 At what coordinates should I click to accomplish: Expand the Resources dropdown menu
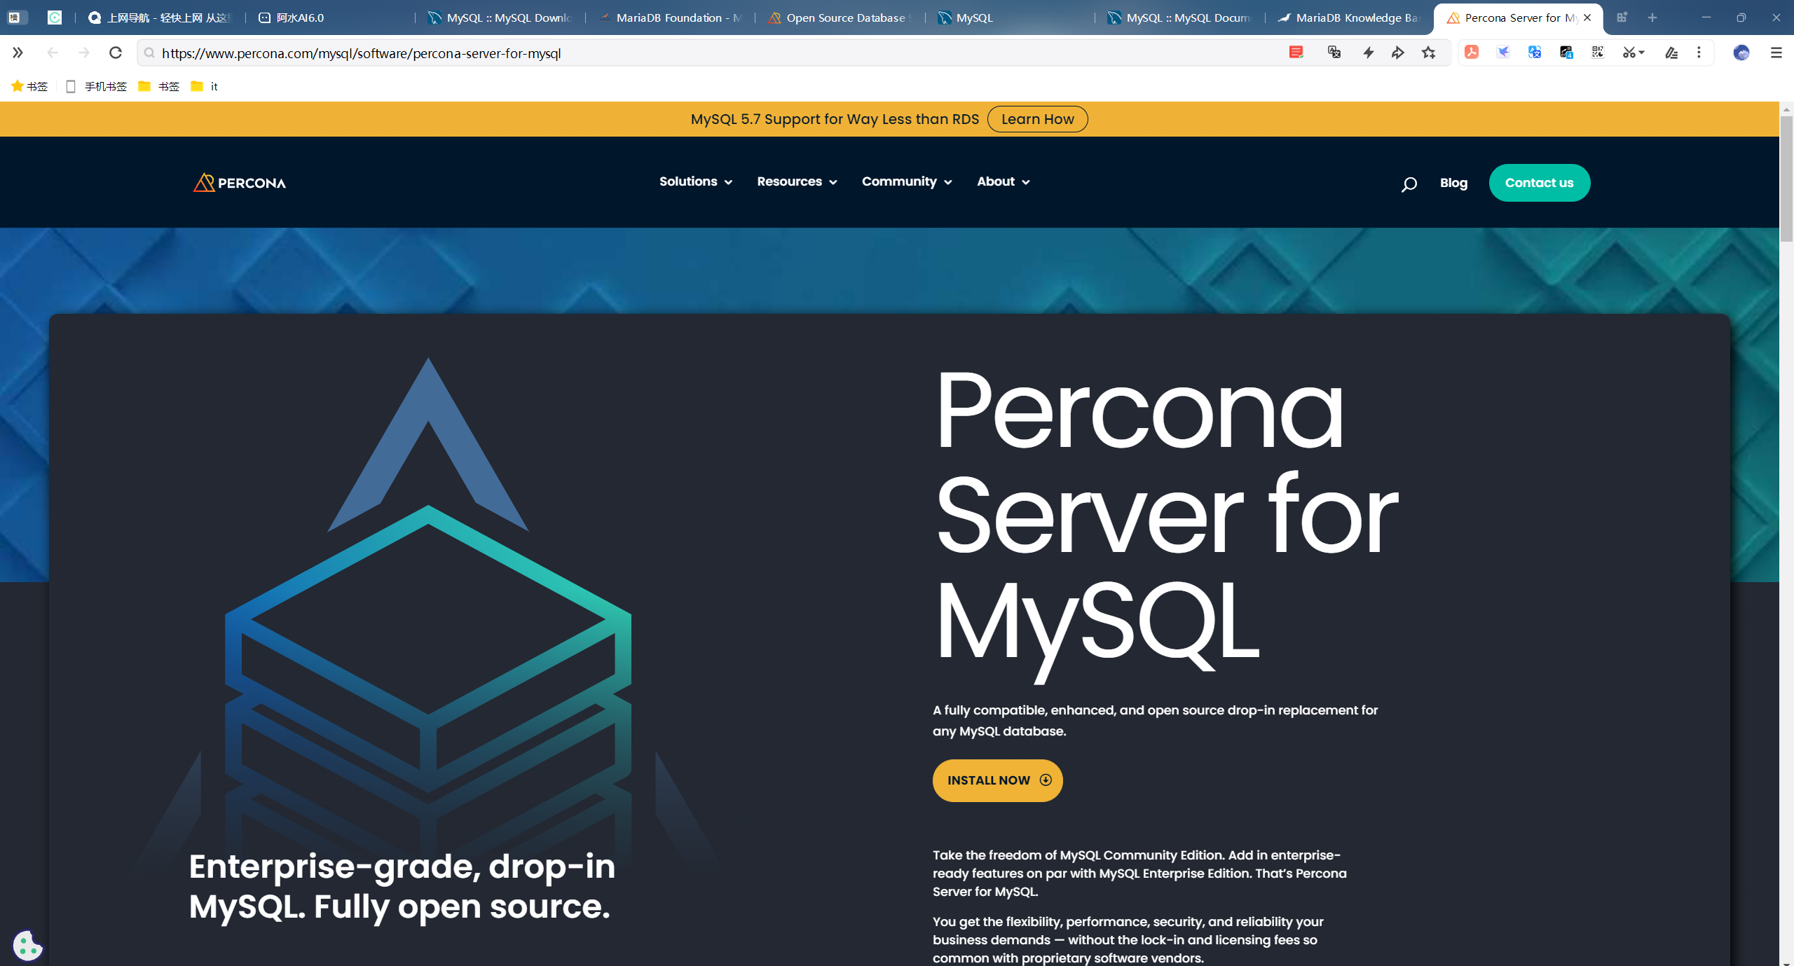click(x=797, y=181)
